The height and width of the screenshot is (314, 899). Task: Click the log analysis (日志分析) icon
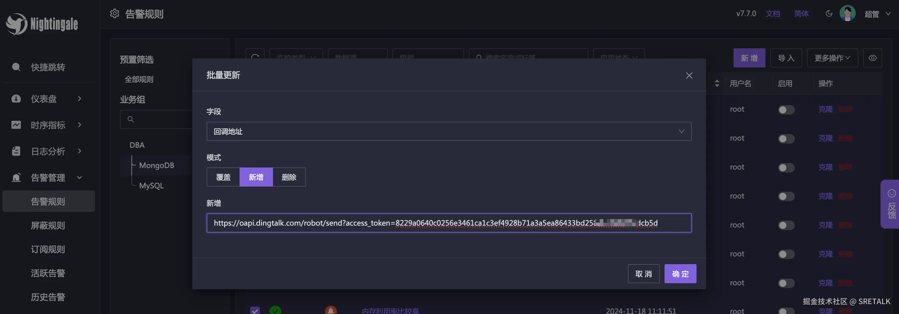click(16, 151)
